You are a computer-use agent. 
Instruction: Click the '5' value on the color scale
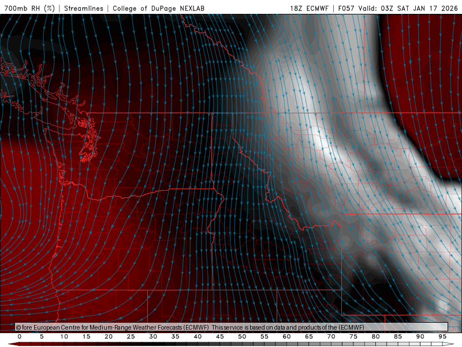tap(42, 337)
